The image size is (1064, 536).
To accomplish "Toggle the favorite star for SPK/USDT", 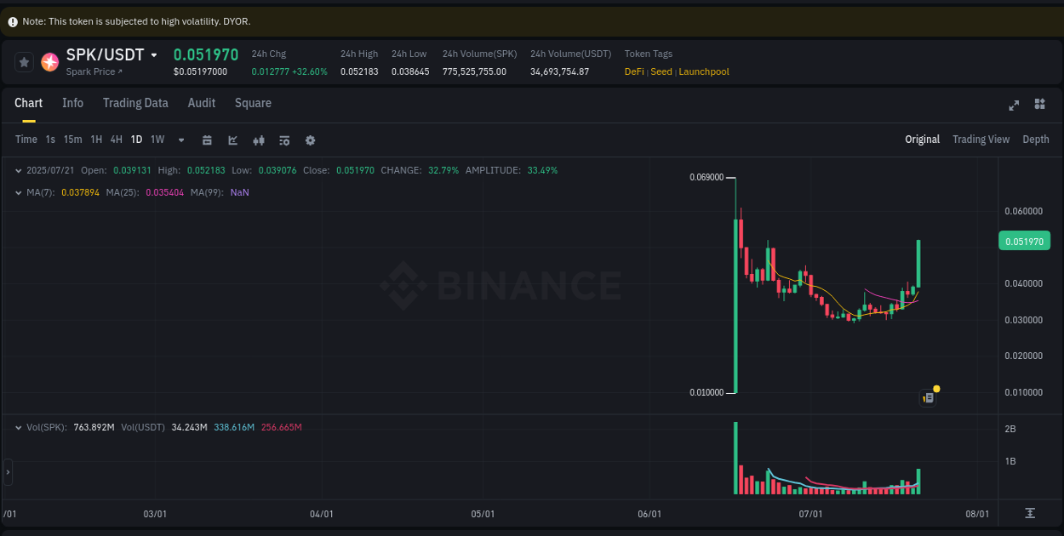I will (23, 61).
